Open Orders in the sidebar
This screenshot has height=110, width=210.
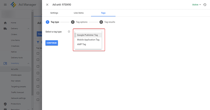tap(14, 34)
